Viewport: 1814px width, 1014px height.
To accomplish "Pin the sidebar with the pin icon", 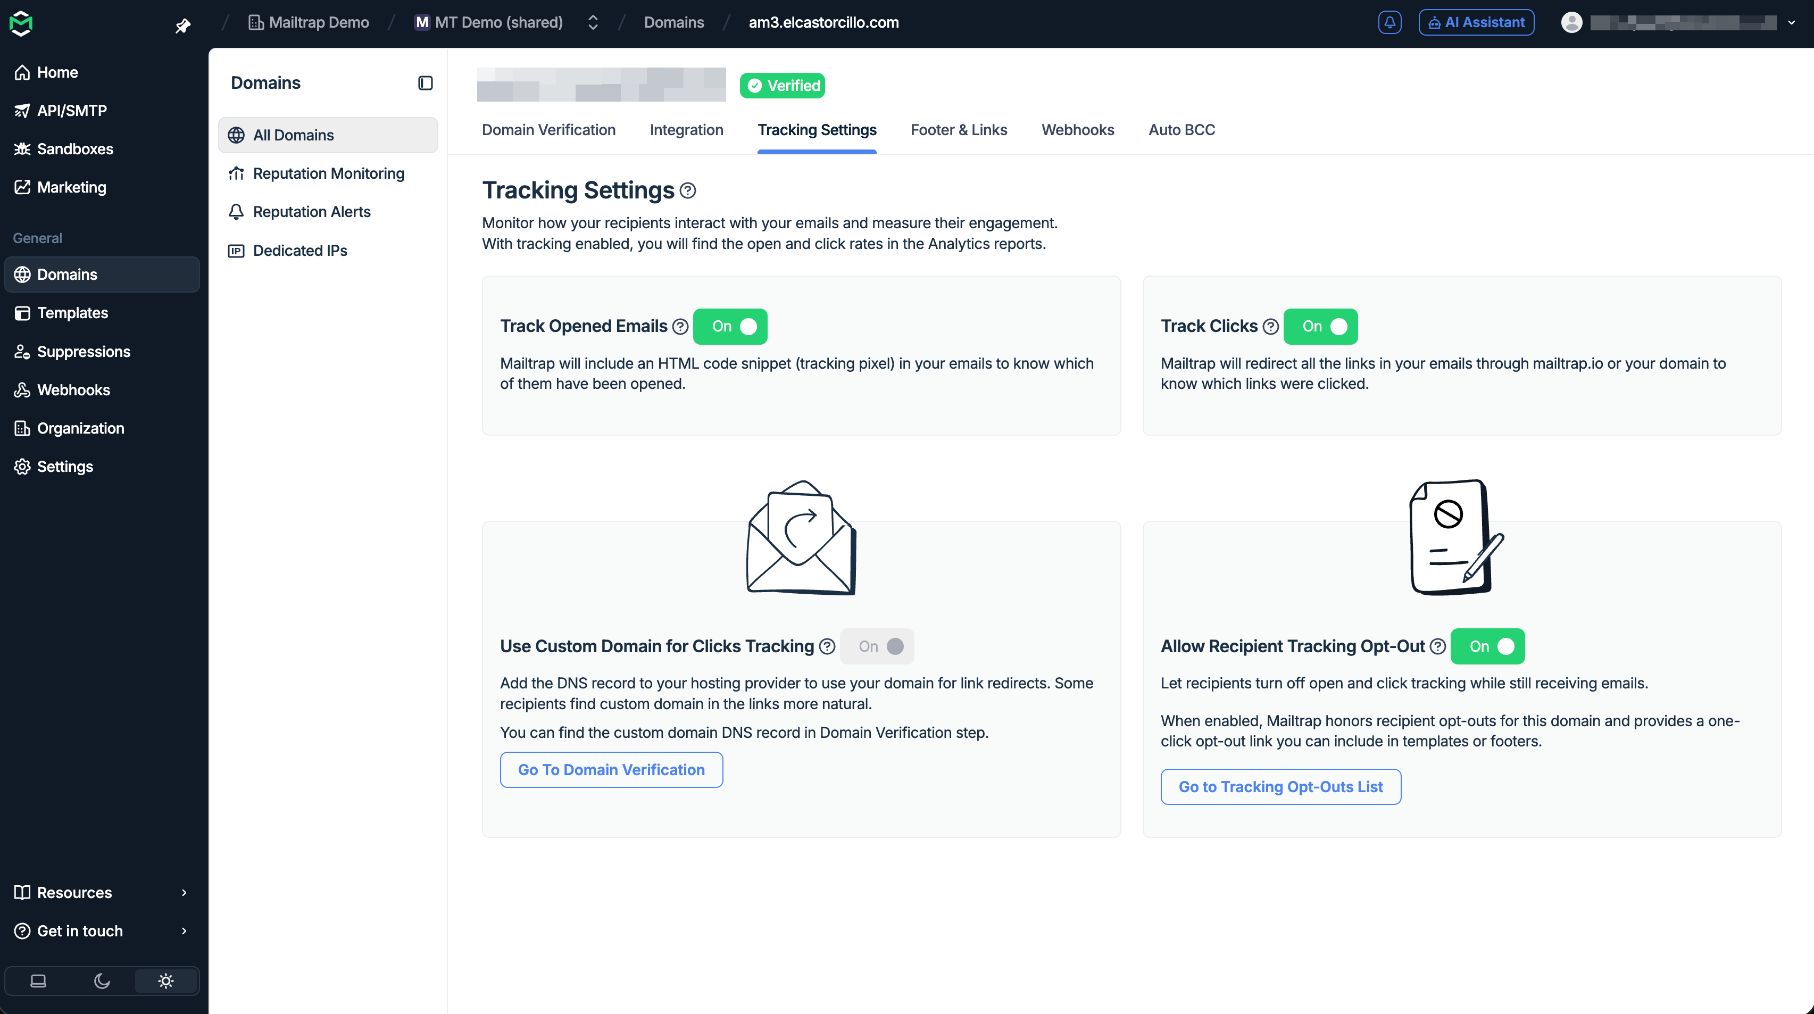I will (x=182, y=26).
